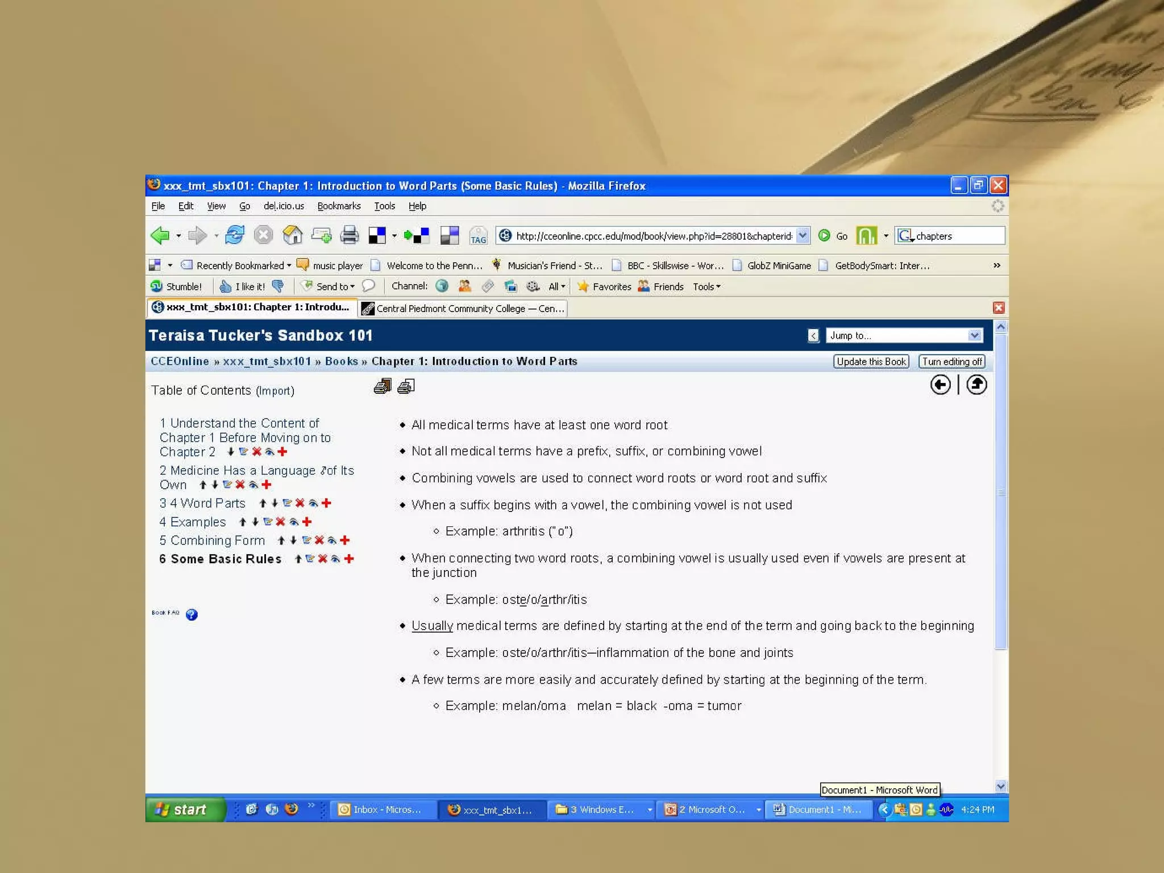Click edit icon for Examples chapter
This screenshot has width=1164, height=873.
coord(268,522)
